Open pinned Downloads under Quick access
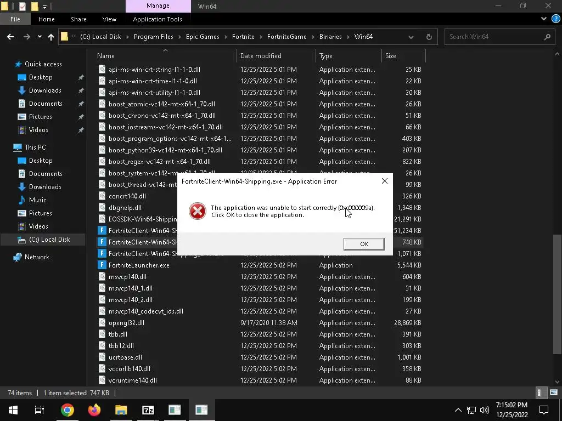 [x=45, y=90]
